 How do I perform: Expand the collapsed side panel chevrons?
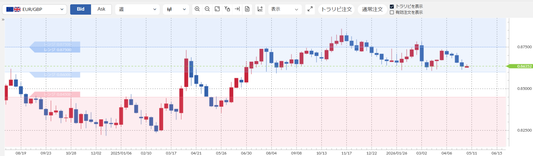(3, 20)
